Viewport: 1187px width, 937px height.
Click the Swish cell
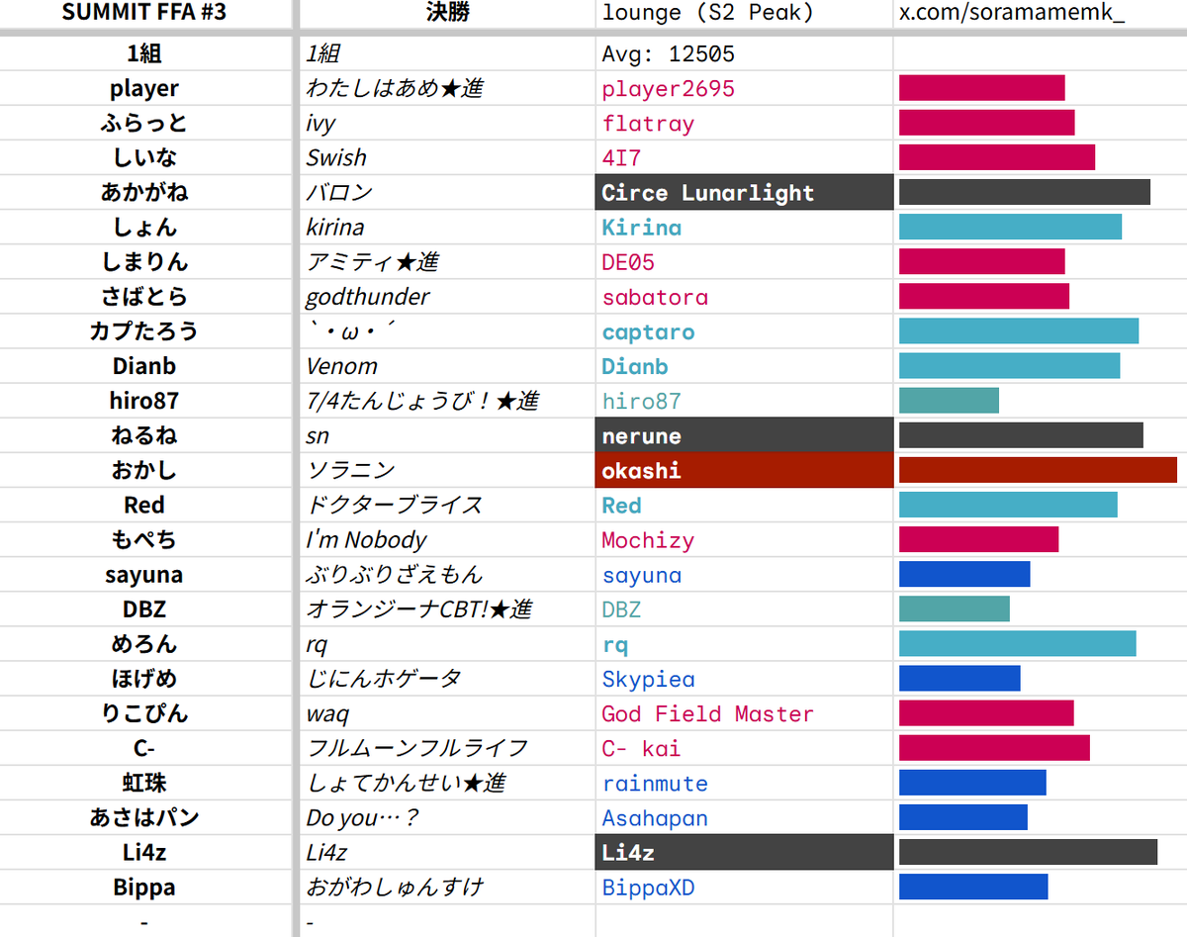(447, 157)
